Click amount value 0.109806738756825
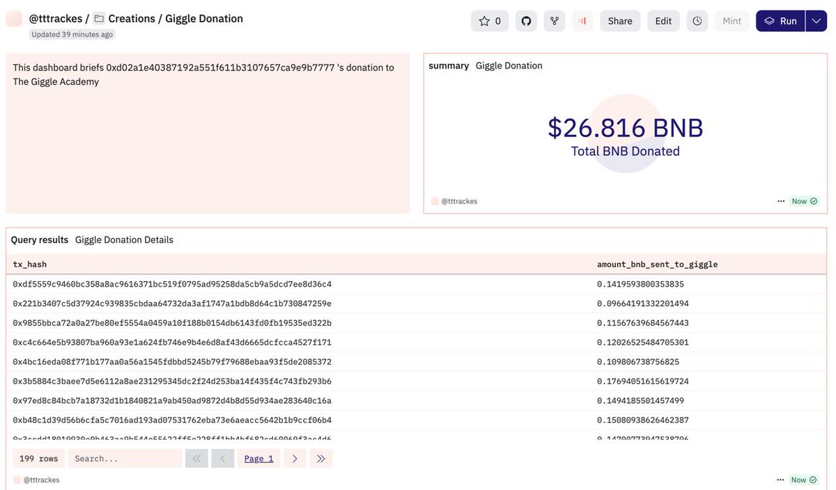The width and height of the screenshot is (836, 490). 638,362
